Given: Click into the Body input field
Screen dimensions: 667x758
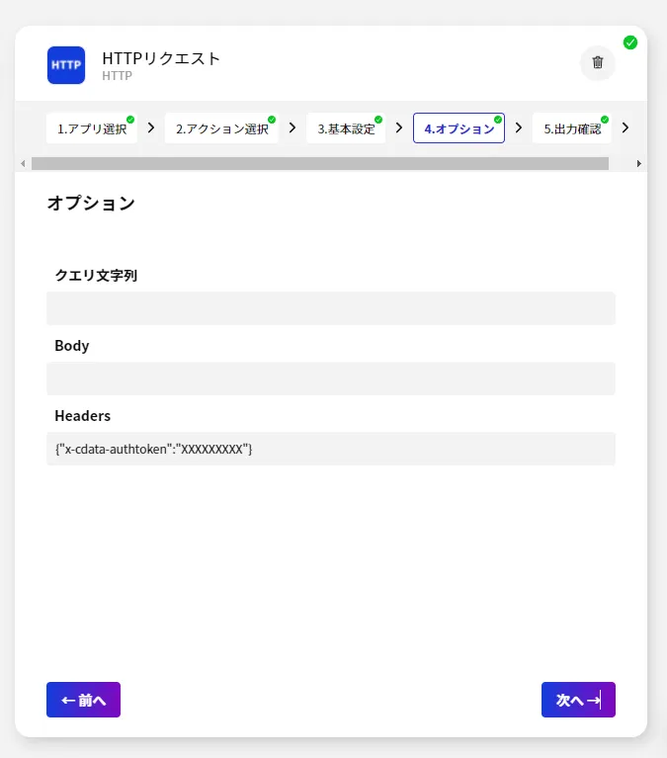Looking at the screenshot, I should 331,379.
